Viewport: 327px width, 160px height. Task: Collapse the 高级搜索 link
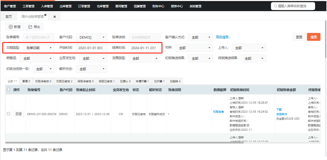click(x=223, y=37)
